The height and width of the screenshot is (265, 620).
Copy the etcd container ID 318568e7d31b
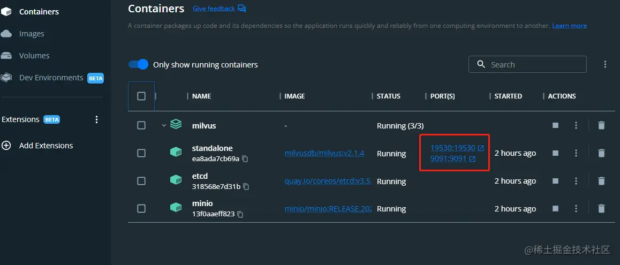coord(246,187)
